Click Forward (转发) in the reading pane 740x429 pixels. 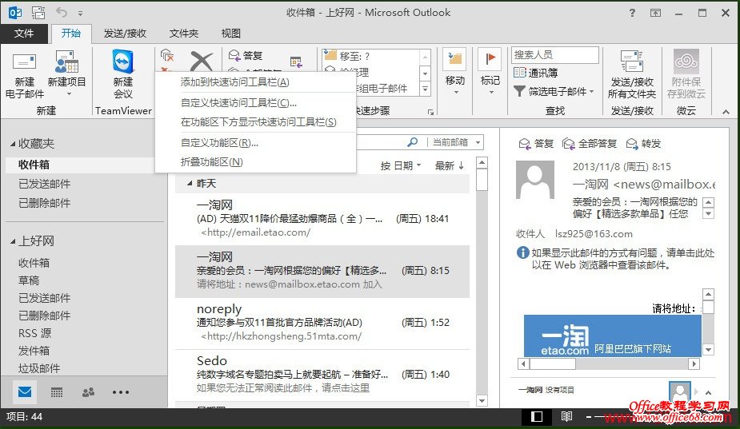pos(645,143)
